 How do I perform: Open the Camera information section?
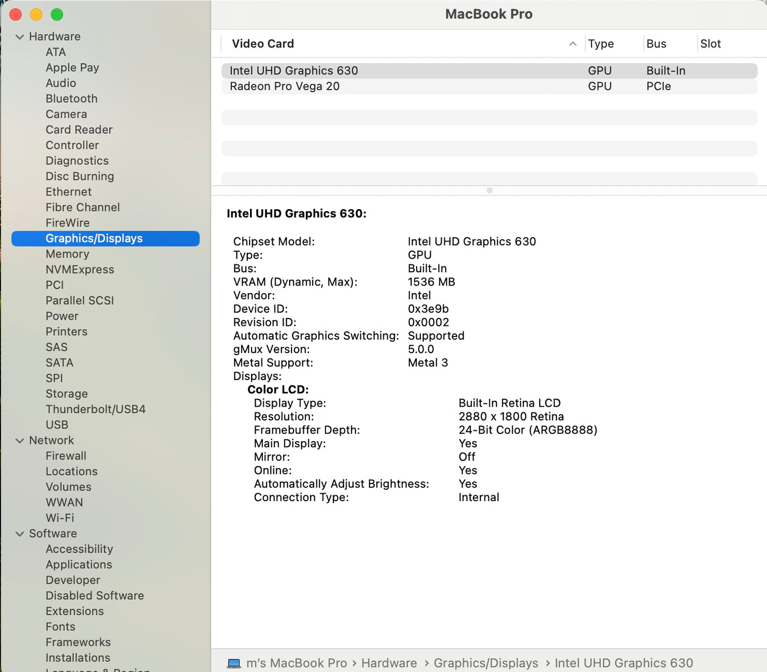tap(66, 114)
